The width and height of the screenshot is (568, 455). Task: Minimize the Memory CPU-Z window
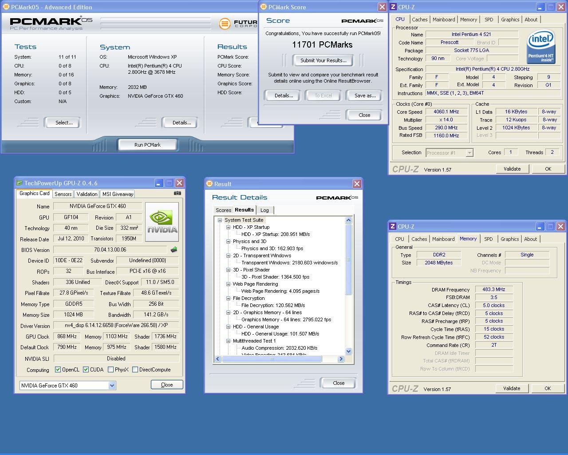coord(540,227)
